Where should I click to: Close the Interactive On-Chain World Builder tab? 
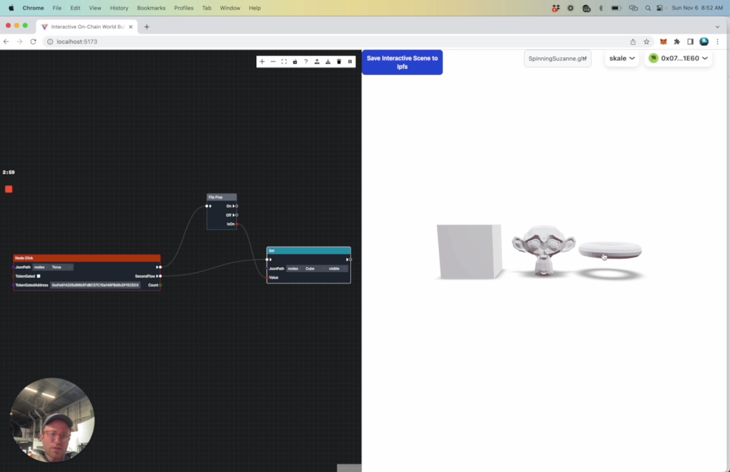tap(131, 27)
